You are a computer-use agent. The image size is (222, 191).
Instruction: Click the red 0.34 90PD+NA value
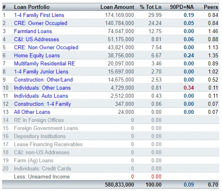(189, 88)
